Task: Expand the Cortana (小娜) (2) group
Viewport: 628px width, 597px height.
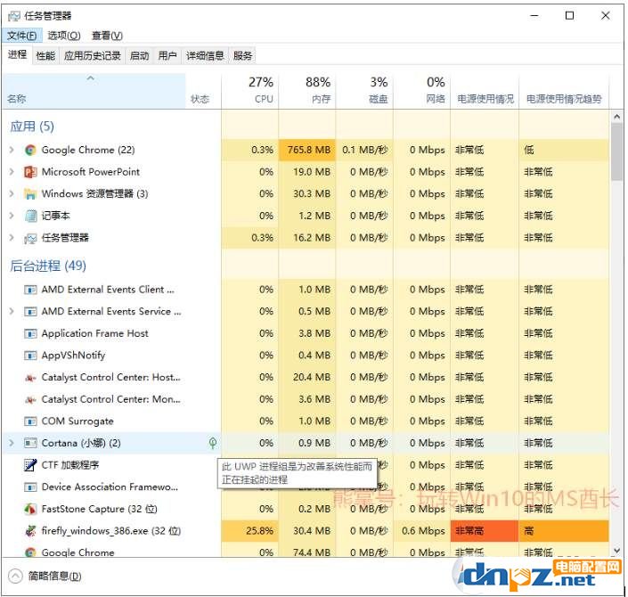Action: [x=12, y=443]
